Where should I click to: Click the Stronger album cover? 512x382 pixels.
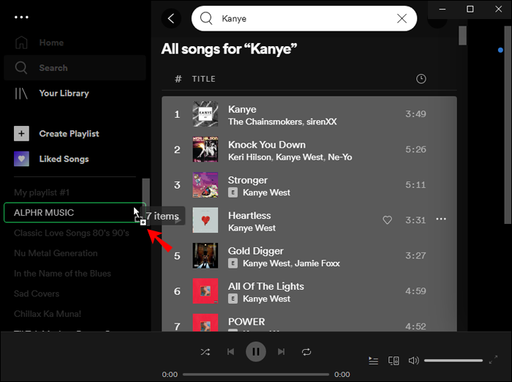206,185
